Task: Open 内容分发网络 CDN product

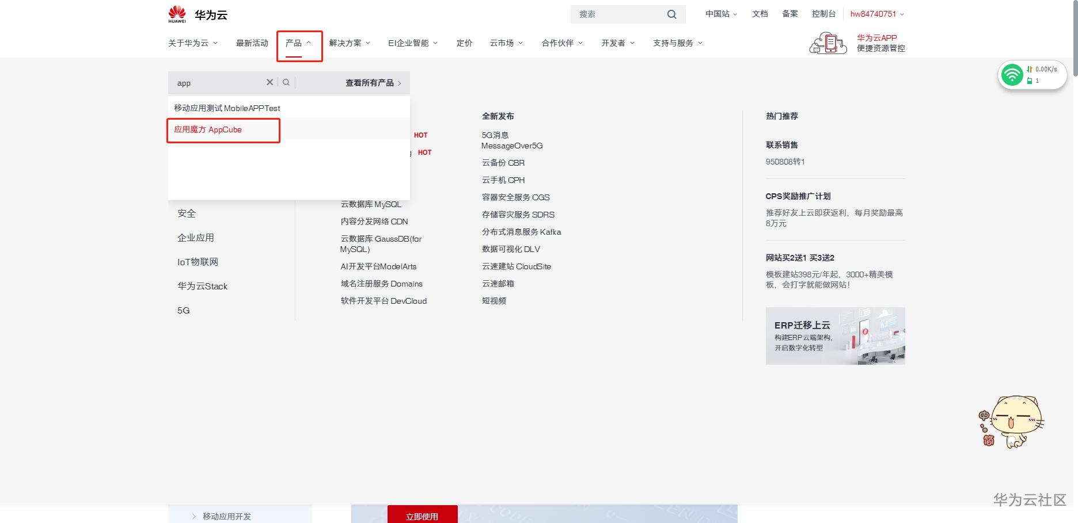Action: 374,222
